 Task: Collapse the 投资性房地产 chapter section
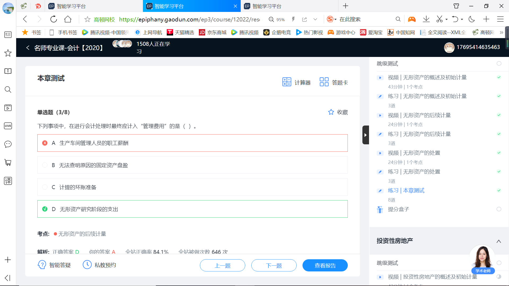coord(498,241)
